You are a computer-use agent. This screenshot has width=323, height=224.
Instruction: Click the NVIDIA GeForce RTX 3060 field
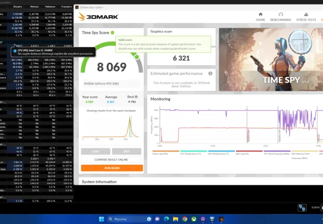pyautogui.click(x=111, y=83)
